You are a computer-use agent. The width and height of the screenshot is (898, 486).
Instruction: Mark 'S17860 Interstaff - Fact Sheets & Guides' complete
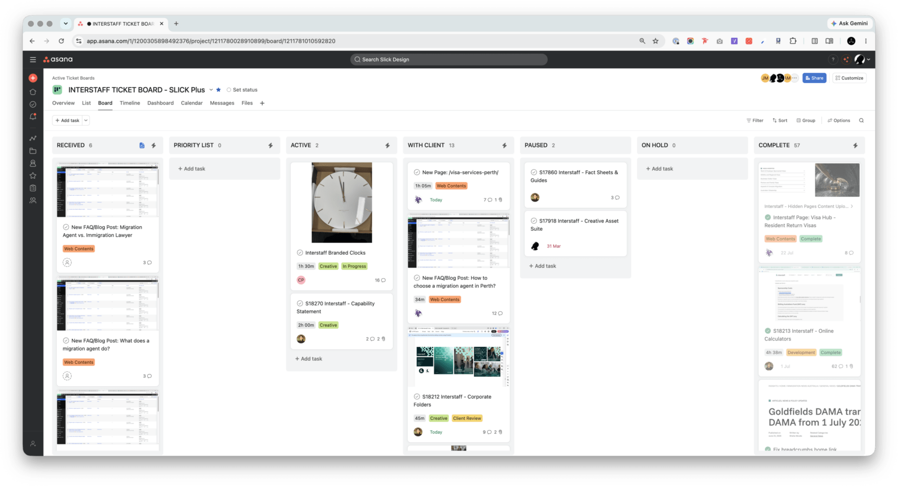(534, 172)
